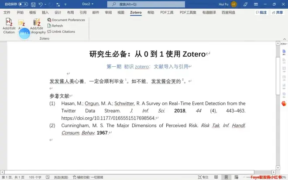Click the page count 第1页,共1页 status

coord(13,177)
